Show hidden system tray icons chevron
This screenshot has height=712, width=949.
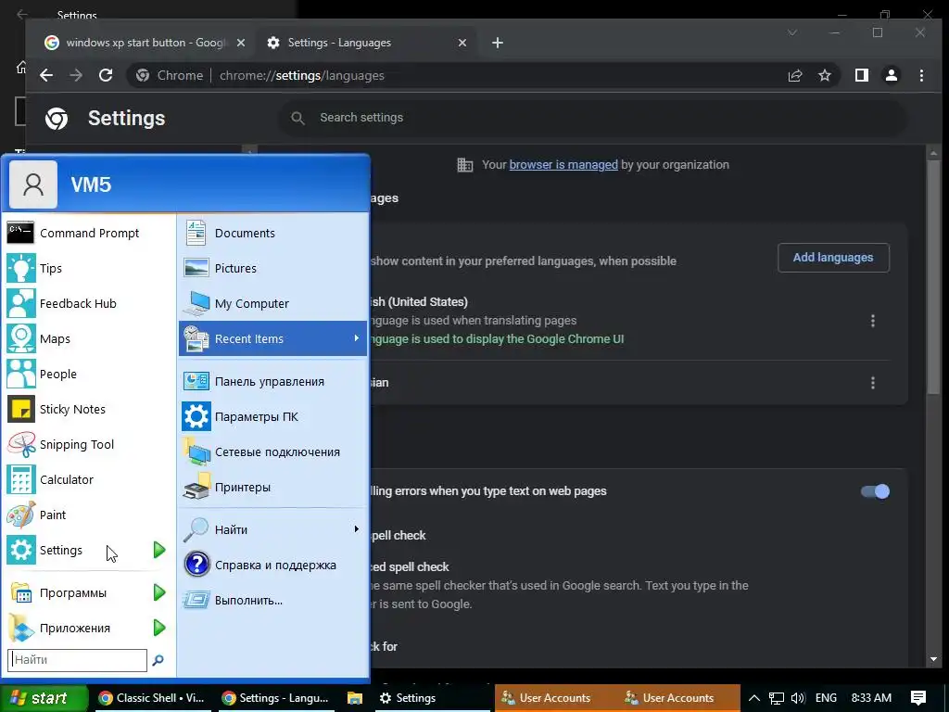coord(754,698)
